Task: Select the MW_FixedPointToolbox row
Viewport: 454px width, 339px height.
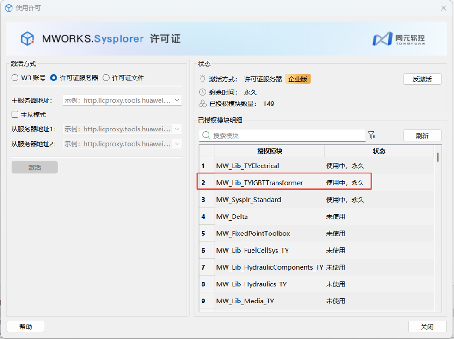Action: (x=317, y=233)
